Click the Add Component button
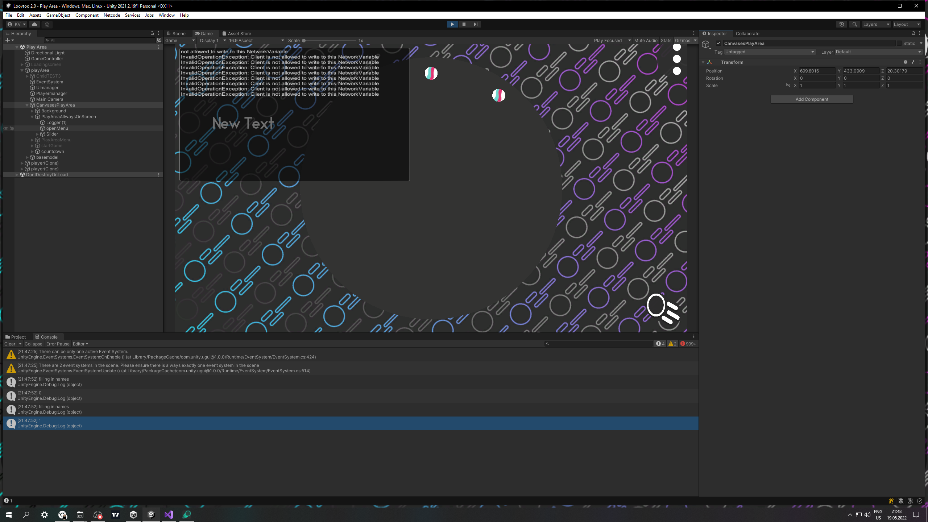Viewport: 928px width, 522px height. [811, 99]
